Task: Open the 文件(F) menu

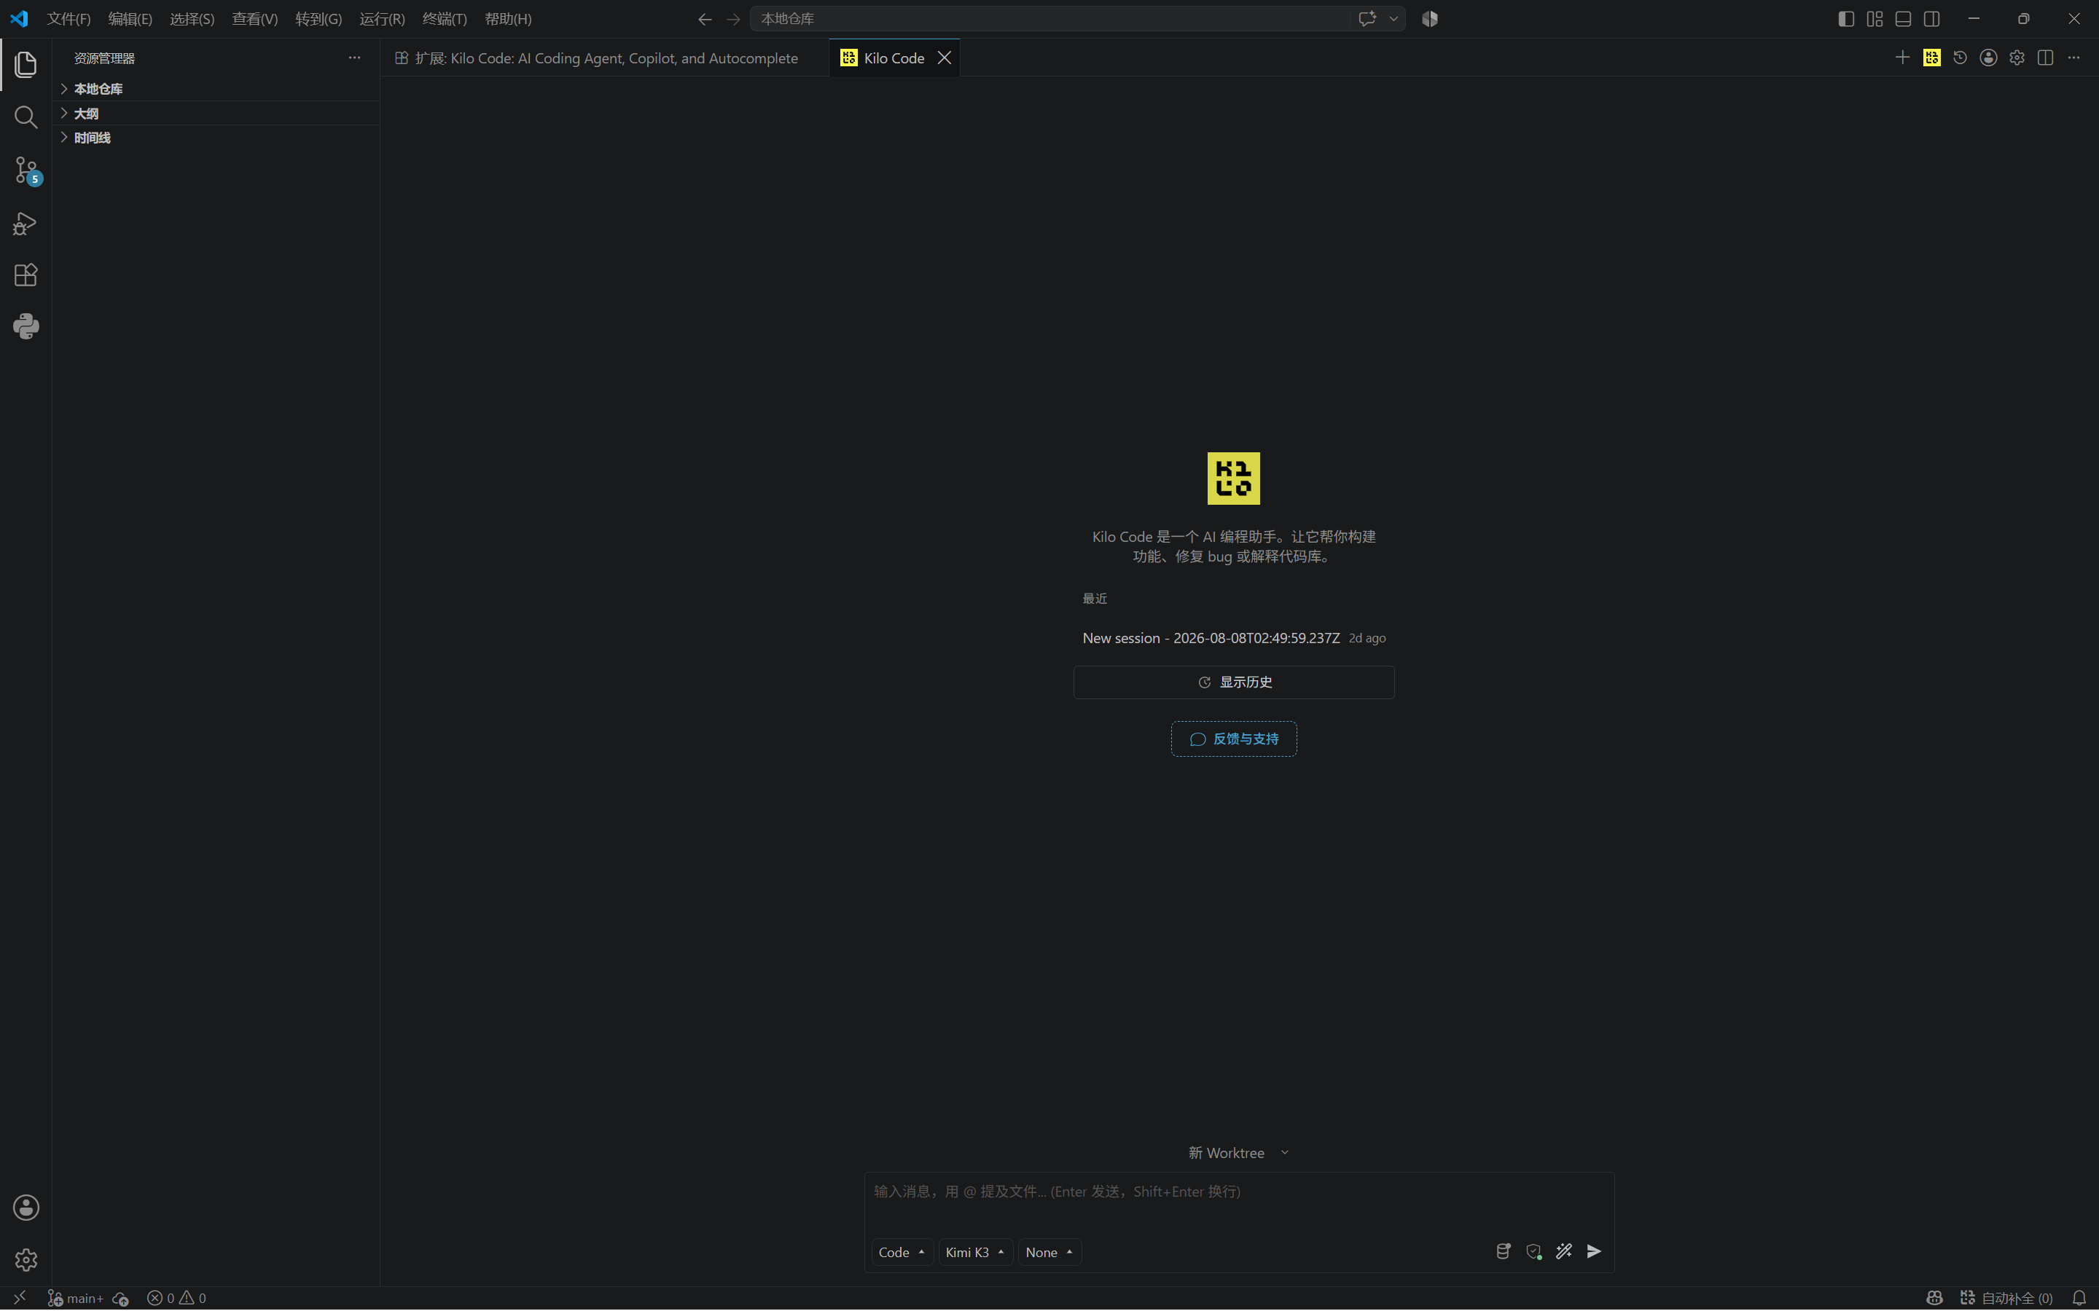Action: pyautogui.click(x=69, y=18)
